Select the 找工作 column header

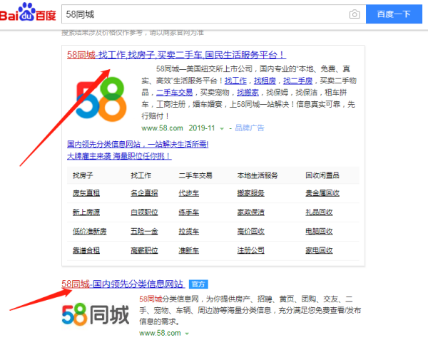coord(141,175)
